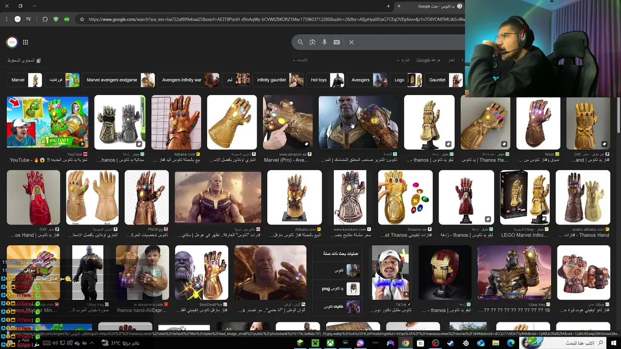Open the YouTube Fortnite victory thumbnail result
The image size is (621, 349).
[48, 122]
